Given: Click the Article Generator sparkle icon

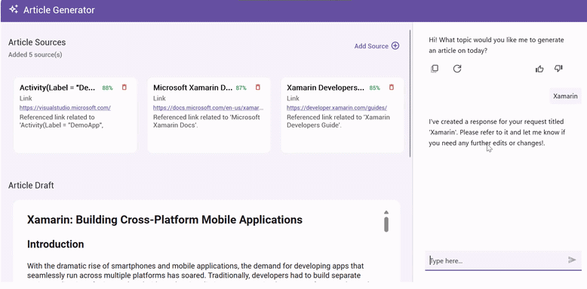Looking at the screenshot, I should coord(14,10).
